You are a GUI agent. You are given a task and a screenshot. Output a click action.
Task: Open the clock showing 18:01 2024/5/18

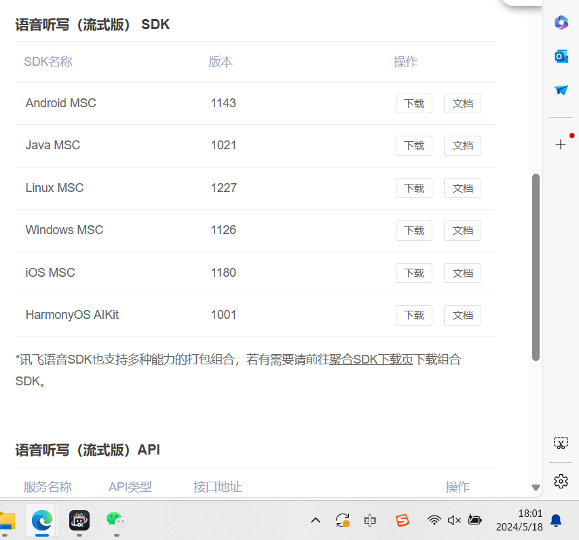[519, 520]
